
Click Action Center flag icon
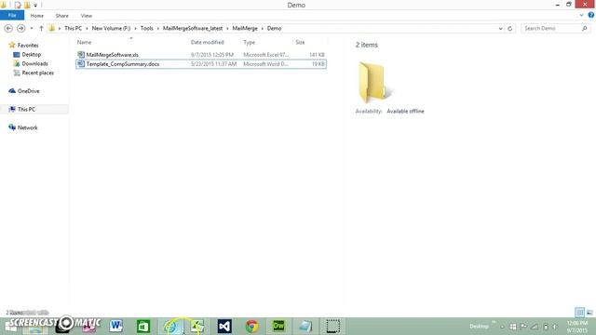(x=523, y=327)
